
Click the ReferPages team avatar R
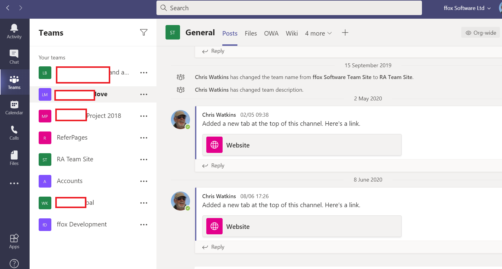(x=45, y=138)
